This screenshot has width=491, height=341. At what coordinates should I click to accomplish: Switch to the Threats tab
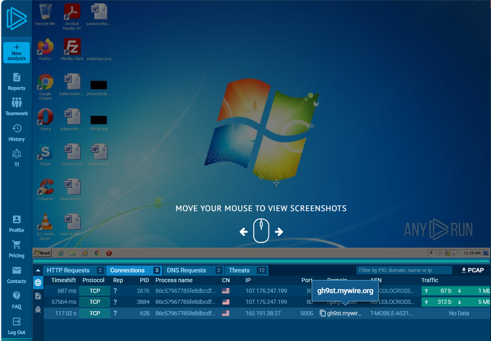(247, 270)
